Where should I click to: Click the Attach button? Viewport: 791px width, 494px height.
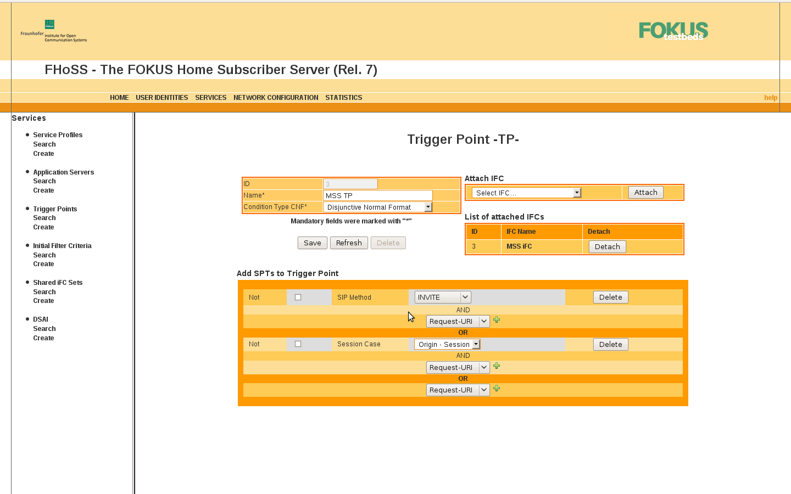[x=646, y=192]
